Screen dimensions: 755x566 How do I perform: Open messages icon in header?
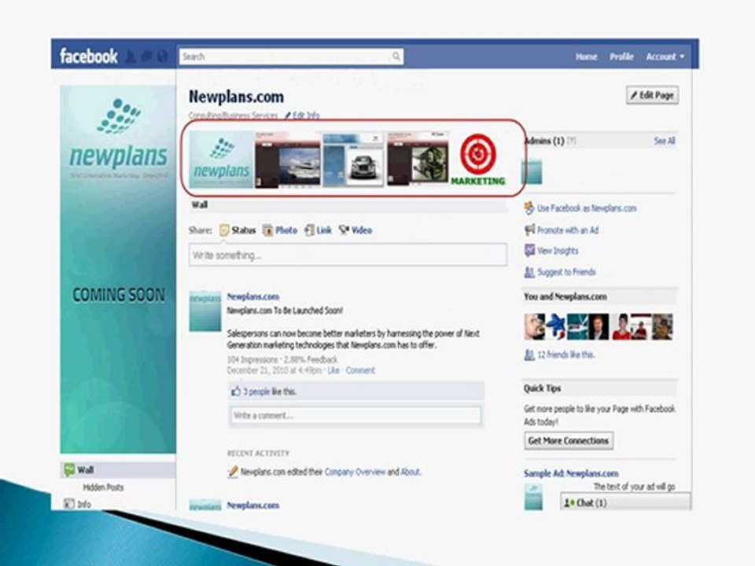146,57
